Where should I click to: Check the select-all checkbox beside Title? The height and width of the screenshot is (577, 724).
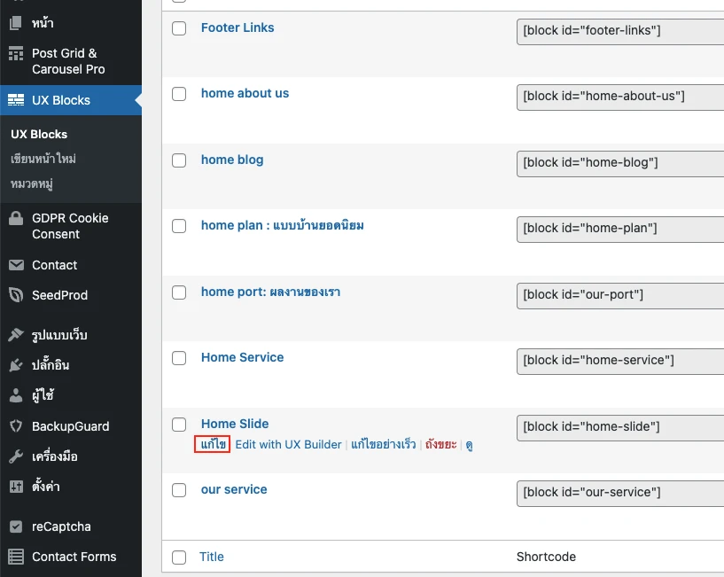pos(179,558)
